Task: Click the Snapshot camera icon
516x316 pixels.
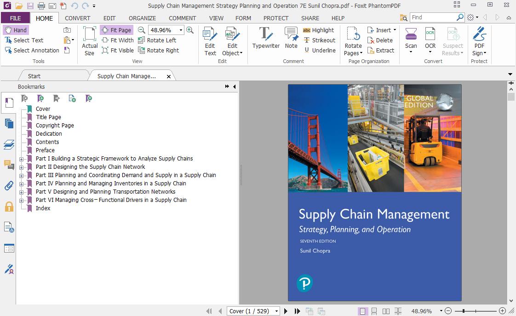Action: point(67,30)
